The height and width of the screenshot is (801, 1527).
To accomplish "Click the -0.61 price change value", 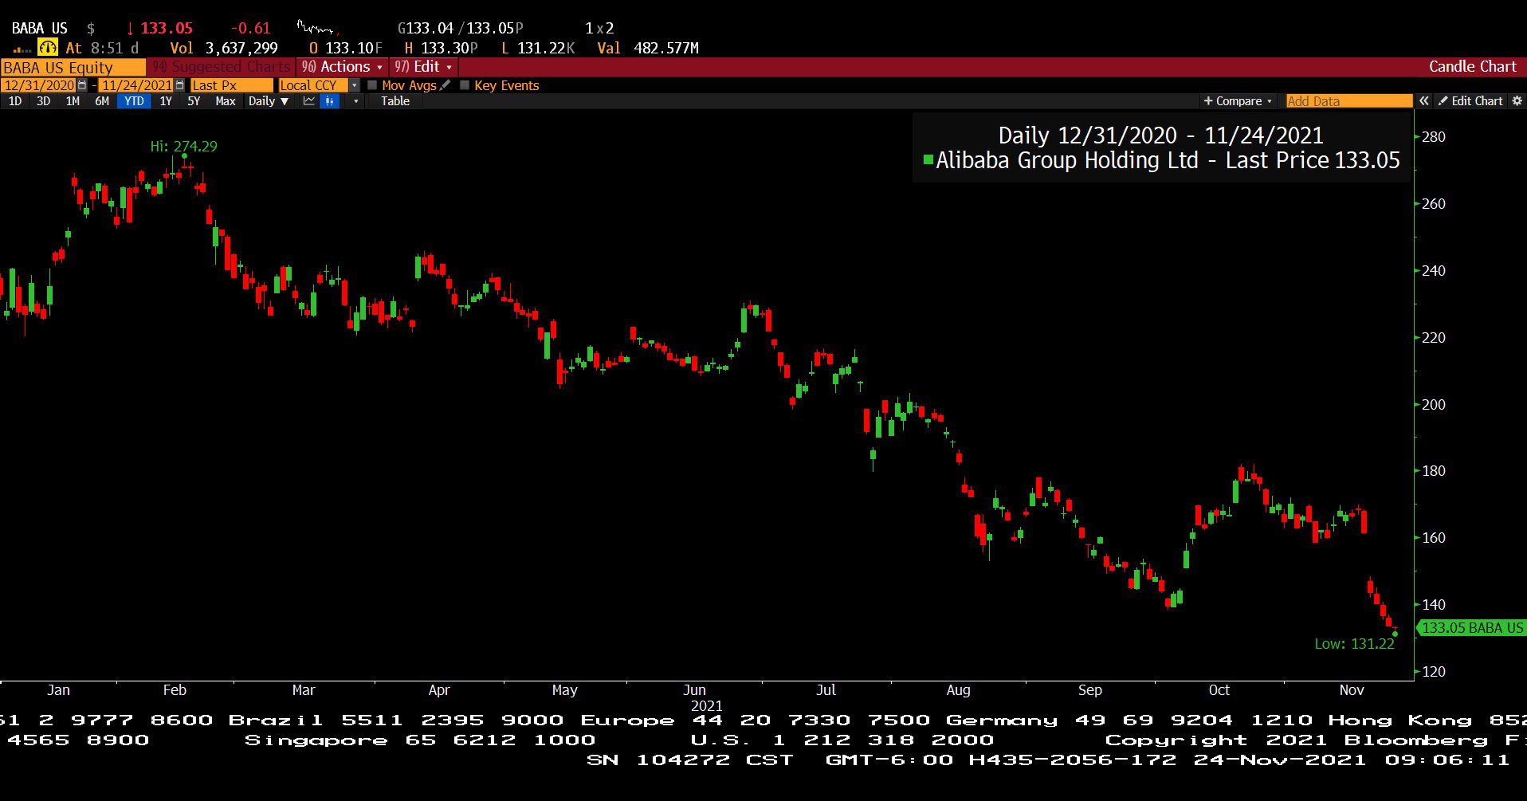I will [250, 29].
